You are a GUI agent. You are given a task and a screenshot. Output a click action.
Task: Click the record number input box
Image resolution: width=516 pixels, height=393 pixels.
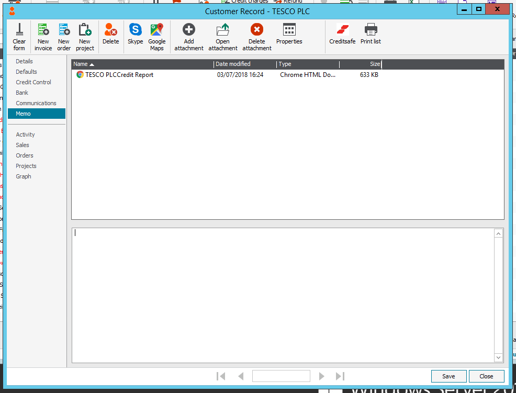tap(281, 376)
